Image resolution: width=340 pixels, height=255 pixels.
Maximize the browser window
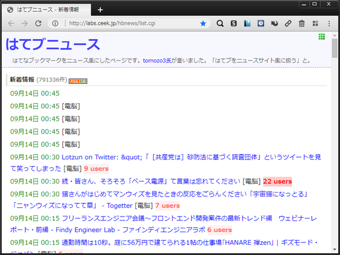coord(314,4)
